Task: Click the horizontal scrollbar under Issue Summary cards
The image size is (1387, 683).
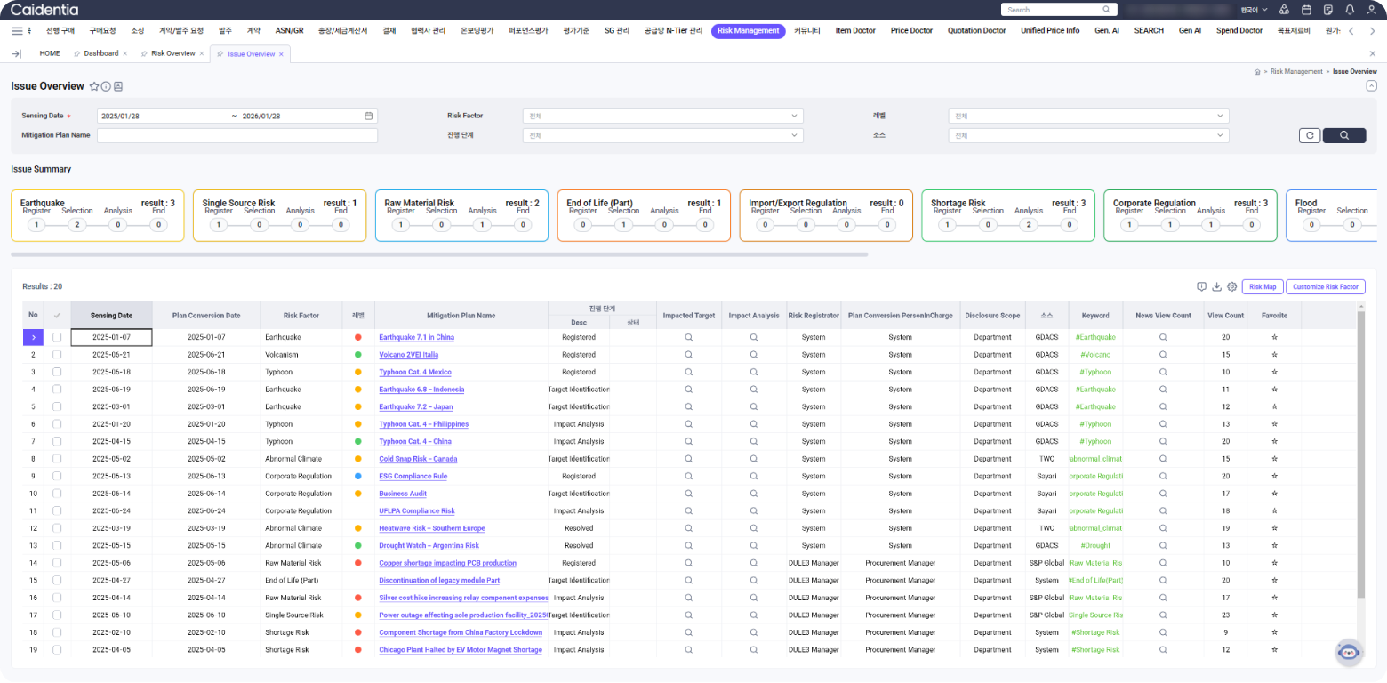Action: [x=439, y=254]
